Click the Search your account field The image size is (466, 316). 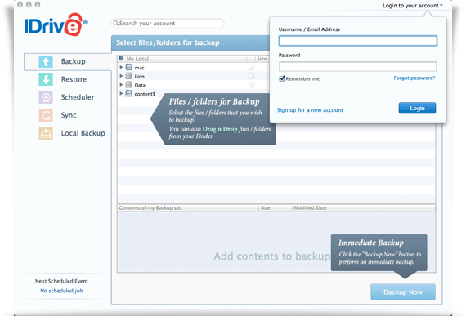[168, 23]
